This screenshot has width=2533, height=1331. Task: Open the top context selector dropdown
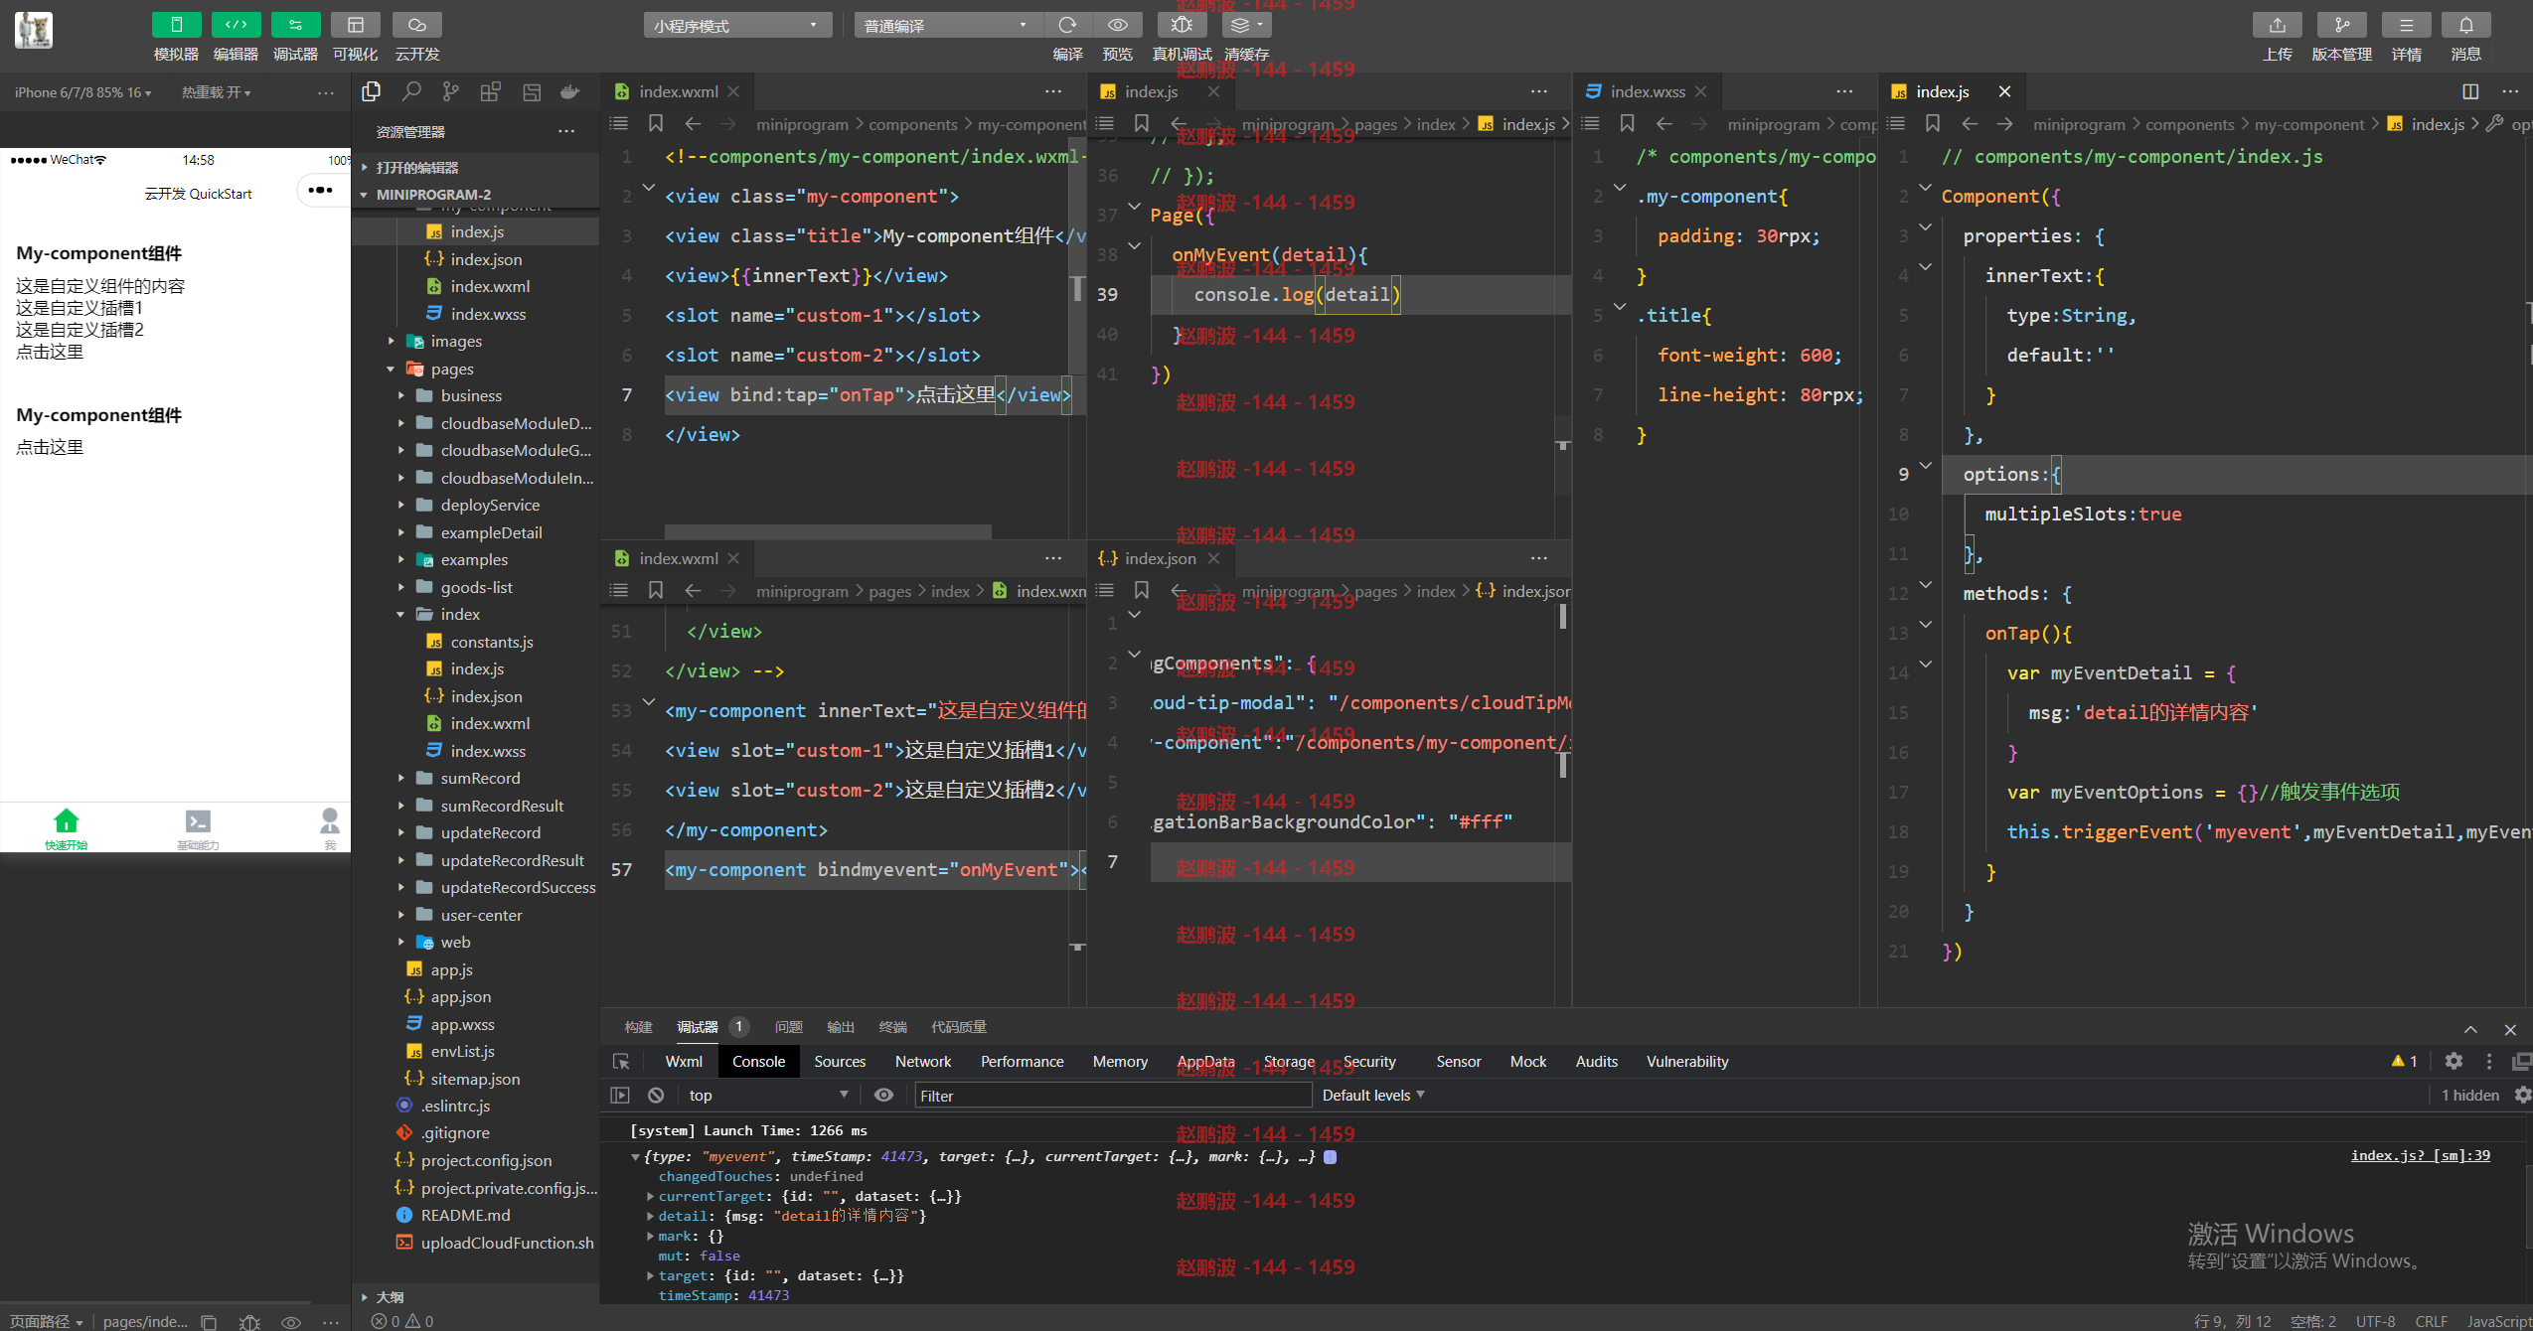click(x=768, y=1096)
